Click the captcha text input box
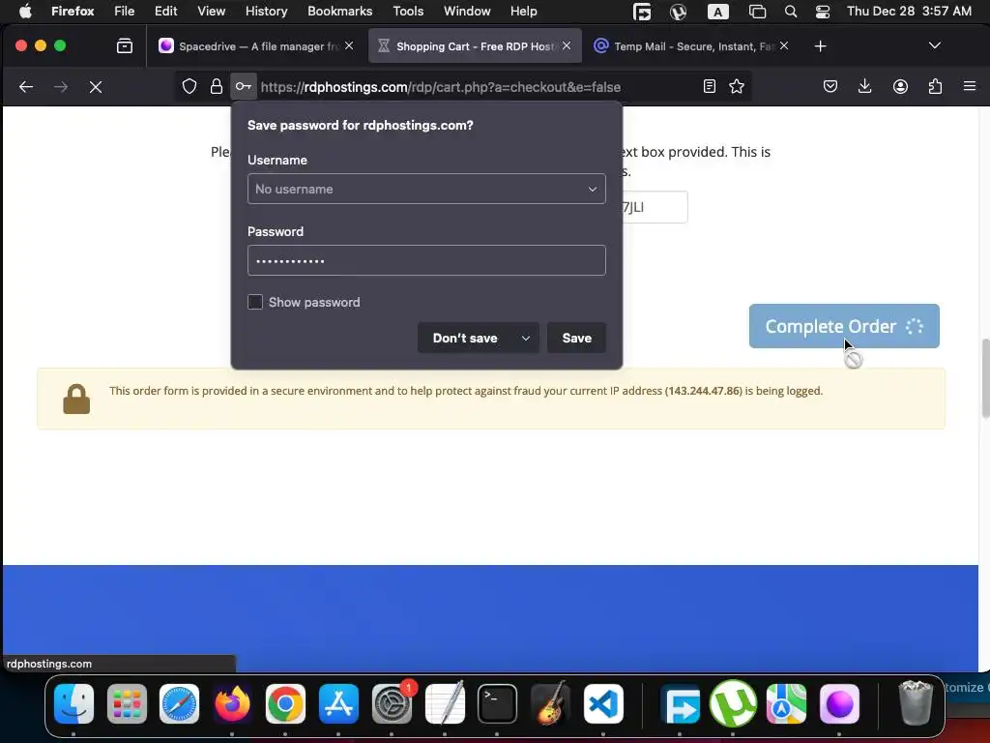The width and height of the screenshot is (990, 743). 655,207
